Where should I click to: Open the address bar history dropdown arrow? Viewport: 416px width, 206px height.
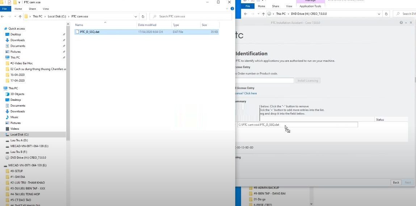pyautogui.click(x=135, y=16)
